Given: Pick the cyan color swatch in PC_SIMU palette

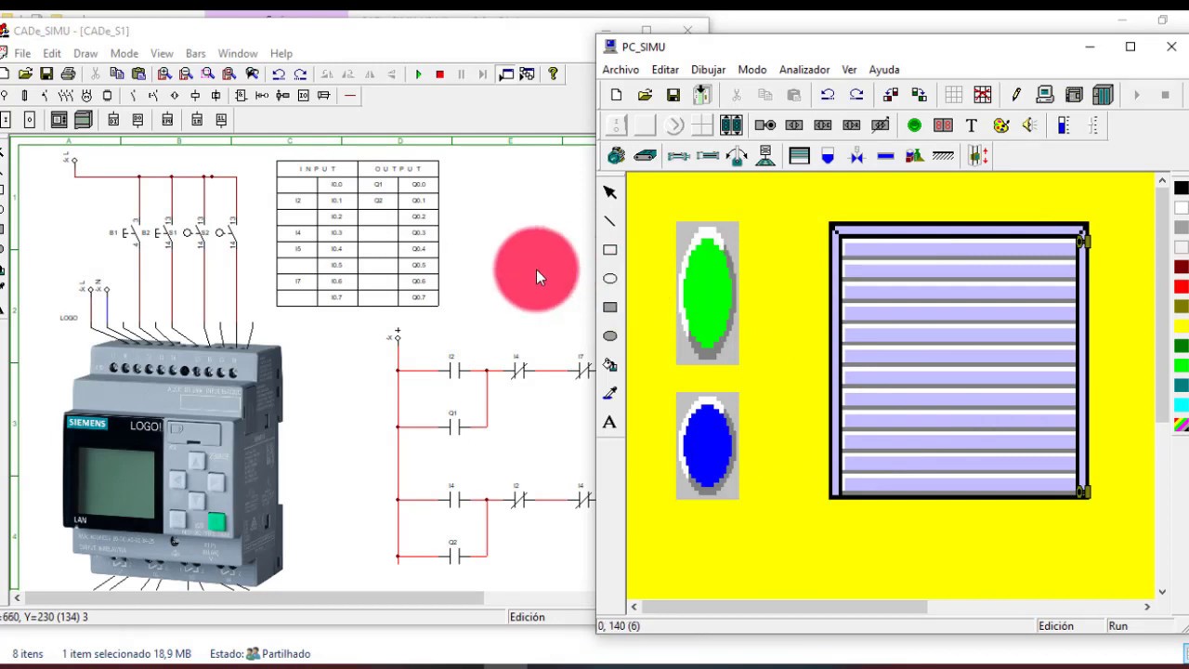Looking at the screenshot, I should [1182, 405].
